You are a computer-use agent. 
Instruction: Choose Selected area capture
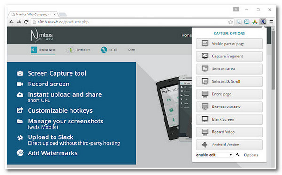[x=229, y=69]
